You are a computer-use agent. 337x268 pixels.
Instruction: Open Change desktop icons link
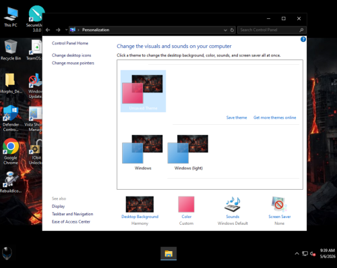(x=71, y=55)
